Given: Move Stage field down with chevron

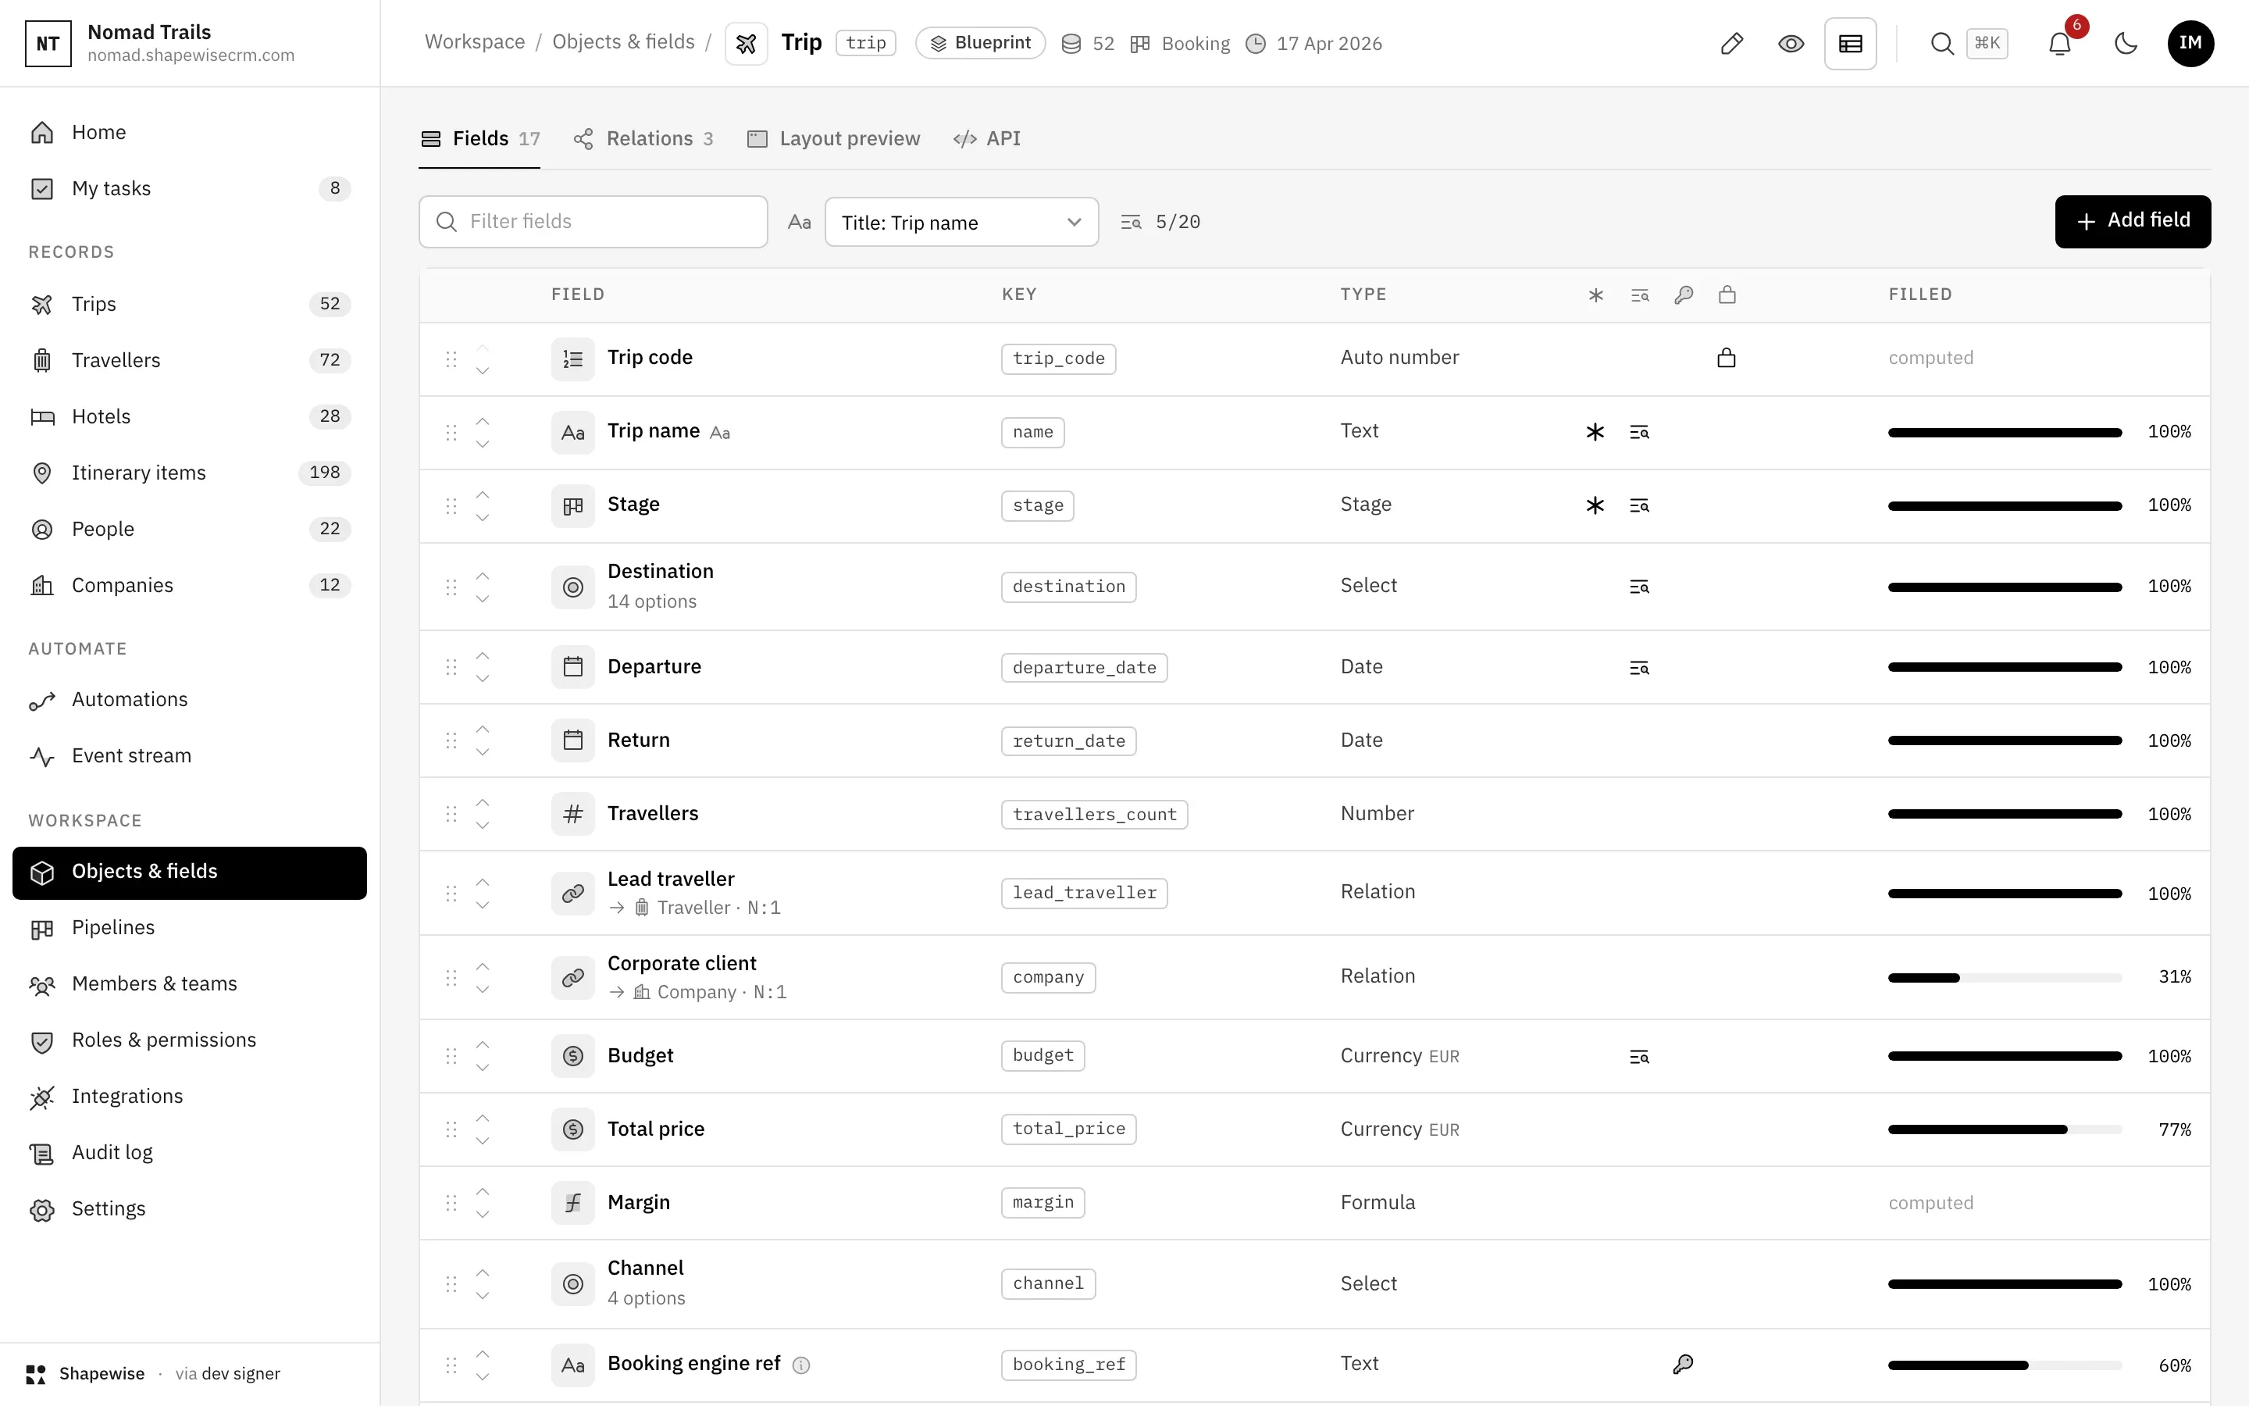Looking at the screenshot, I should (483, 518).
